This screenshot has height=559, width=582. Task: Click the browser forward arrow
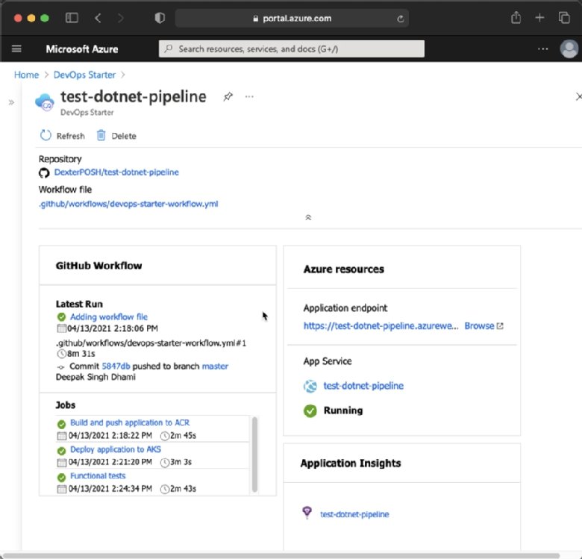click(x=121, y=18)
